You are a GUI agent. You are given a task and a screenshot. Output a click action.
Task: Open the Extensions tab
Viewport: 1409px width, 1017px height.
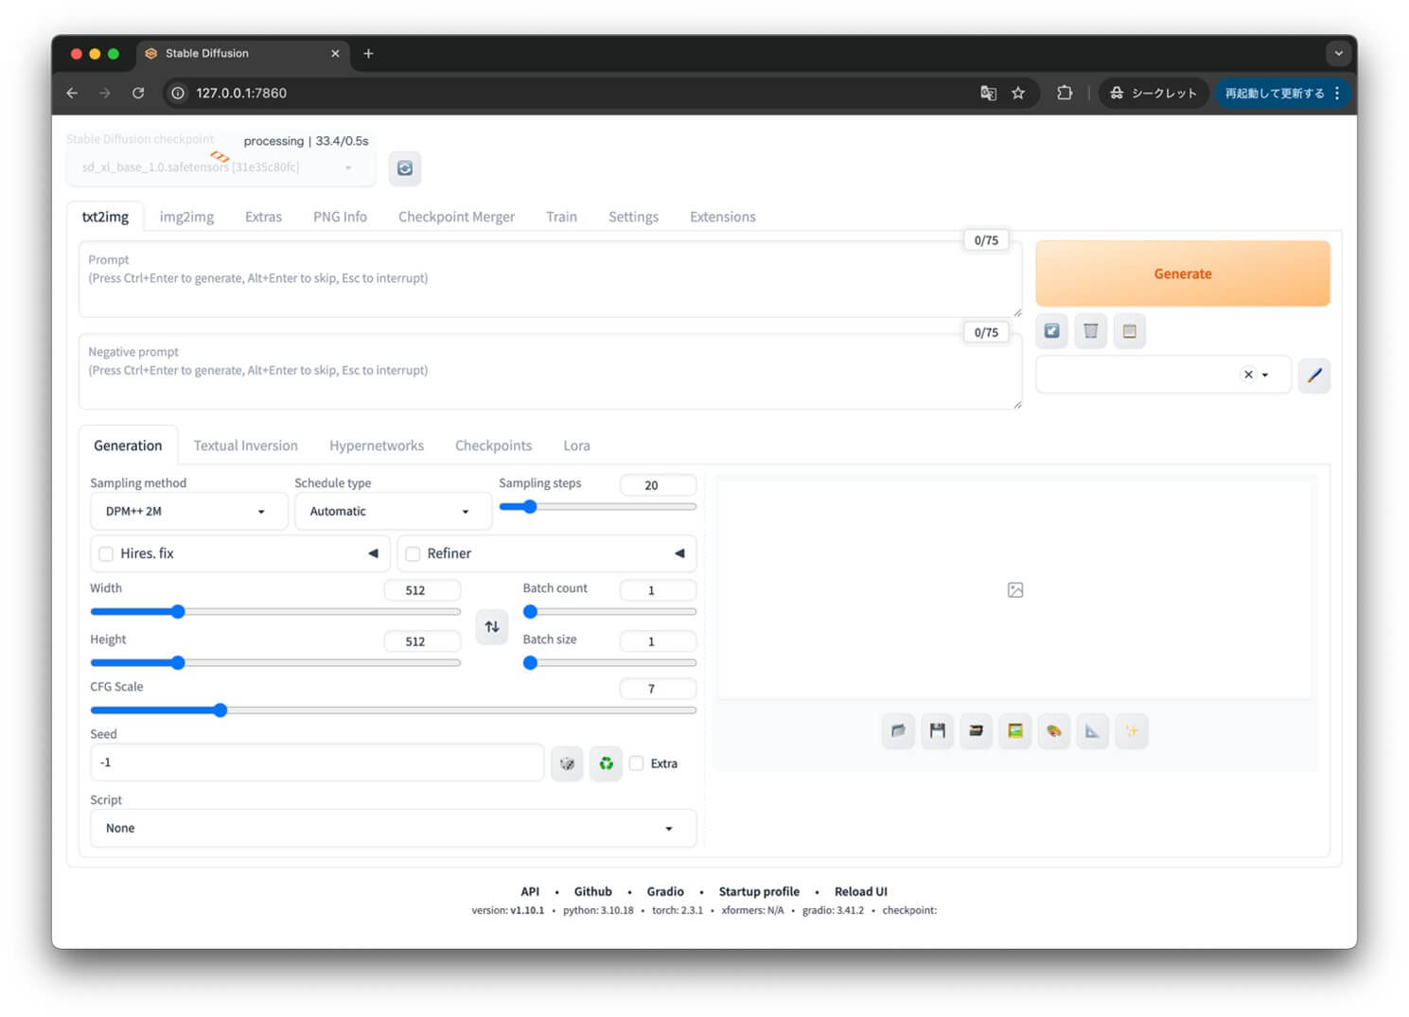722,217
